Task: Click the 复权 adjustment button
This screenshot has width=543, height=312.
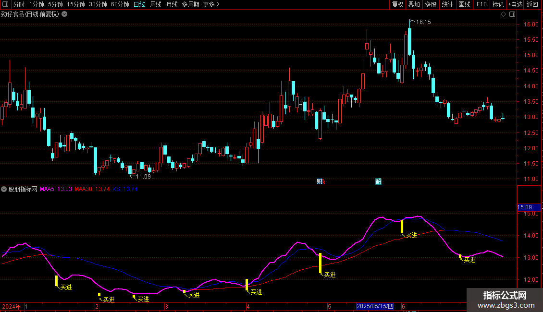Action: 397,4
